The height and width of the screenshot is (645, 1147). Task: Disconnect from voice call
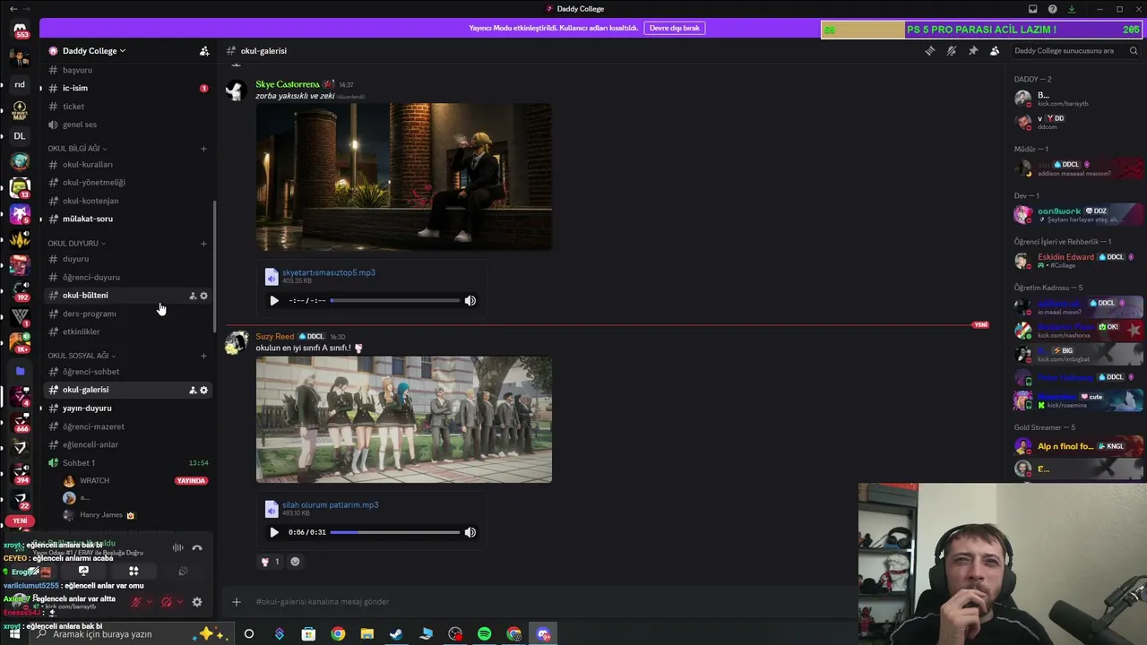tap(197, 547)
